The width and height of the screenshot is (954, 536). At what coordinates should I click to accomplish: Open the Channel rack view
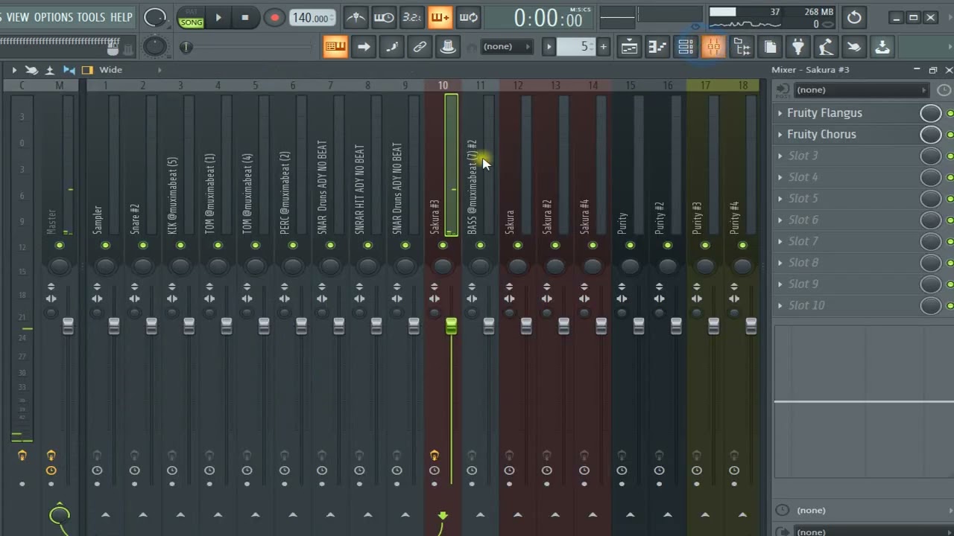pyautogui.click(x=686, y=47)
